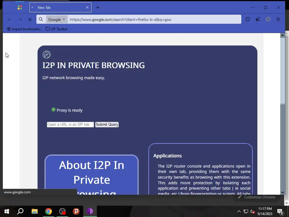The width and height of the screenshot is (289, 217).
Task: Open the I2P extension toolbar icon
Action: (x=268, y=19)
